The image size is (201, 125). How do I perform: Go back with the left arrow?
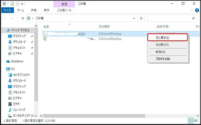tap(5, 19)
